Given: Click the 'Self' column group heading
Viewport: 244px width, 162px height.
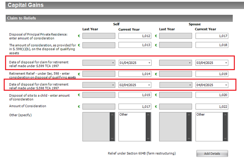Looking at the screenshot, I should [116, 24].
